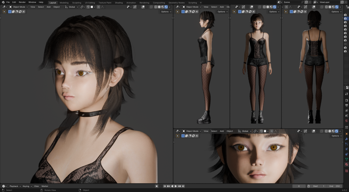The image size is (349, 192).
Task: Adjust the Start frame field
Action: [319, 186]
